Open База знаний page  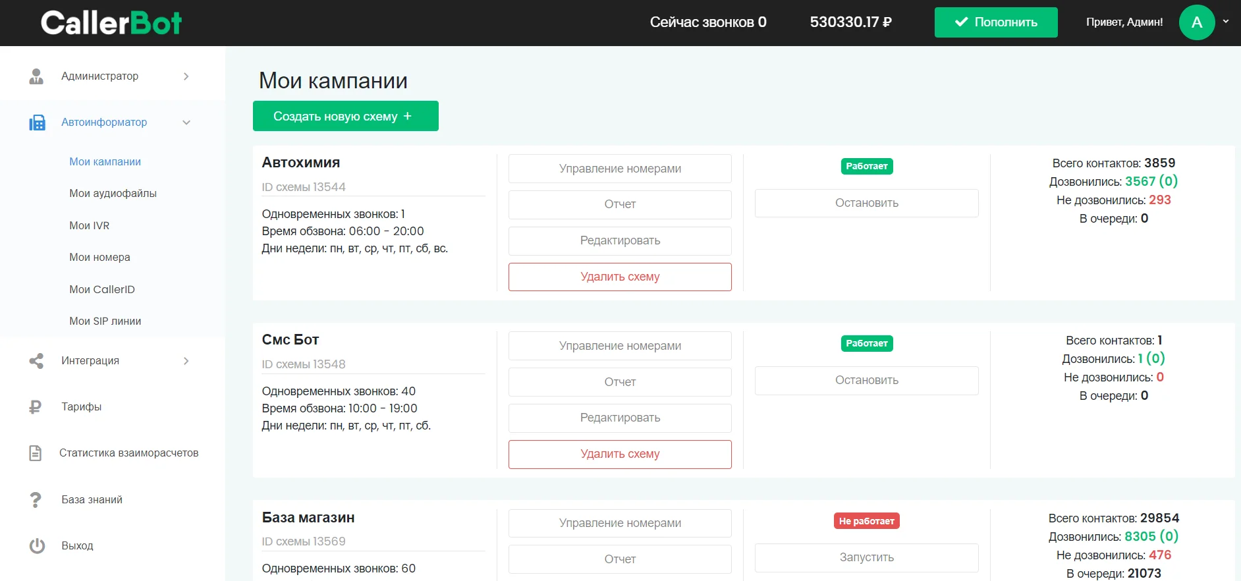tap(92, 500)
